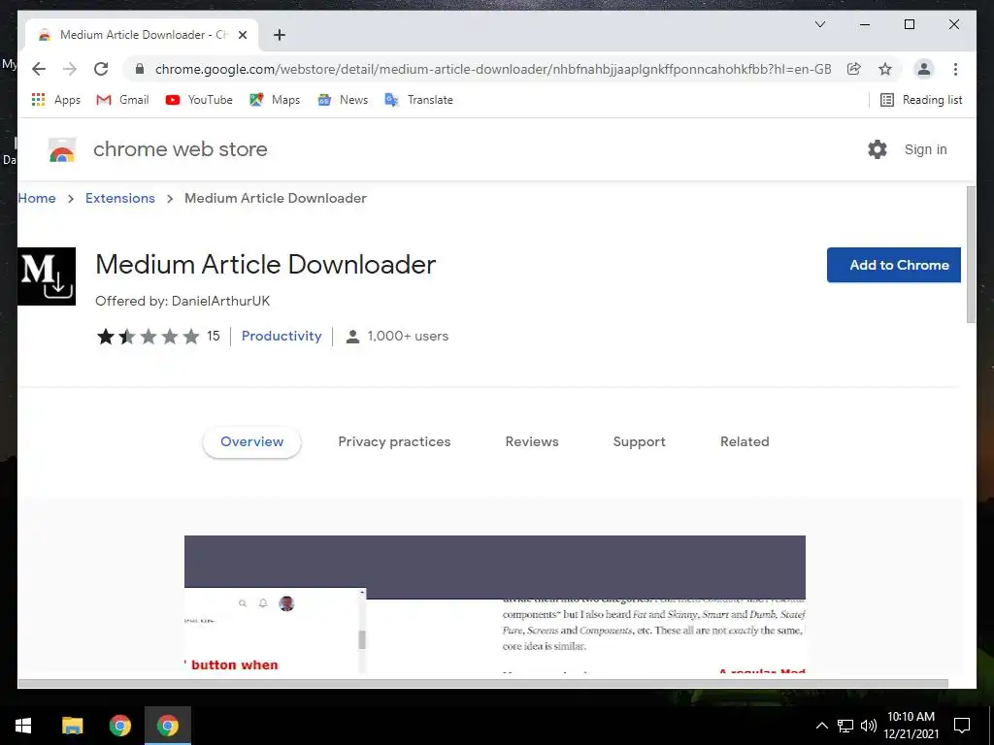This screenshot has height=745, width=994.
Task: Go to Home breadcrumb
Action: coord(37,198)
